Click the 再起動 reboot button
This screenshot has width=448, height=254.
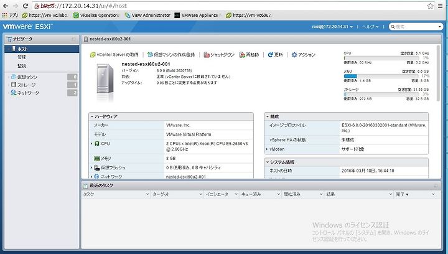point(249,55)
